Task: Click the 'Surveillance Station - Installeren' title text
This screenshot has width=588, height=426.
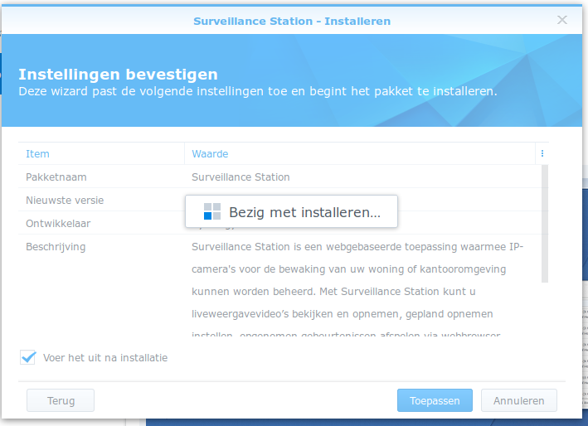Action: [x=292, y=21]
